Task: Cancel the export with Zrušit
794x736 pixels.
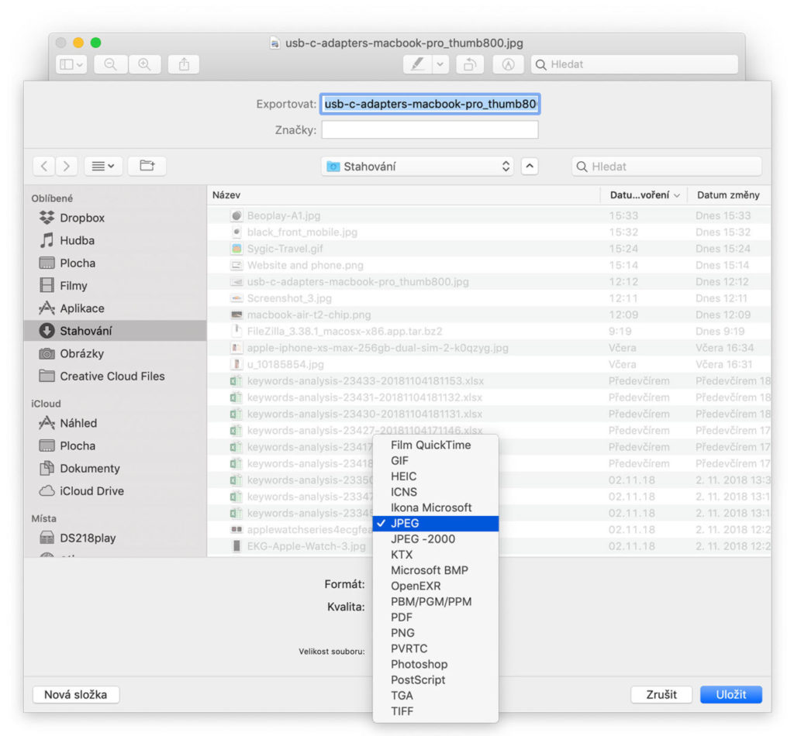Action: (661, 694)
